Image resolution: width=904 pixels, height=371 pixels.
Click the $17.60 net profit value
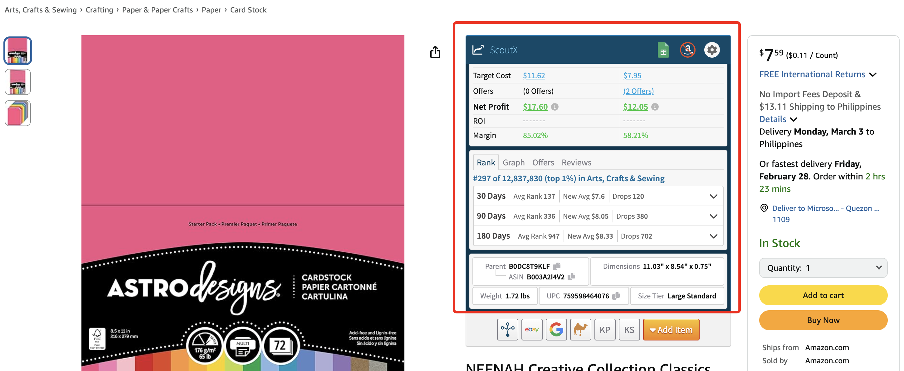535,107
